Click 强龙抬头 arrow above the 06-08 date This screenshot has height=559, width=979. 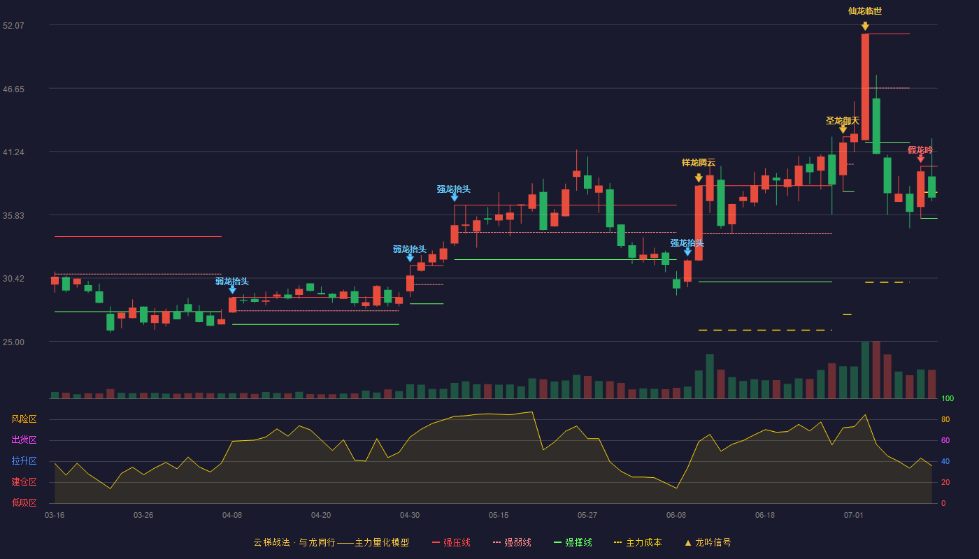coord(687,252)
